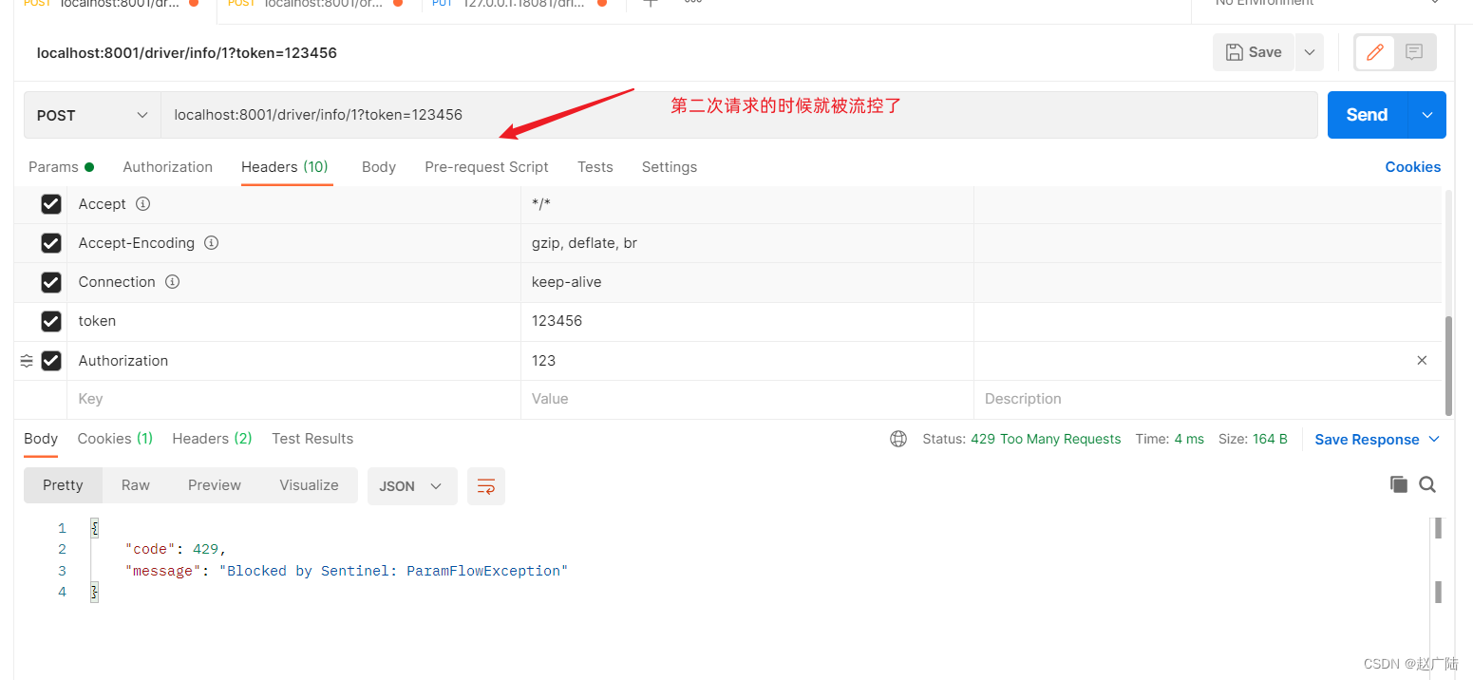Open the Send button dropdown arrow
The height and width of the screenshot is (680, 1473).
1426,115
